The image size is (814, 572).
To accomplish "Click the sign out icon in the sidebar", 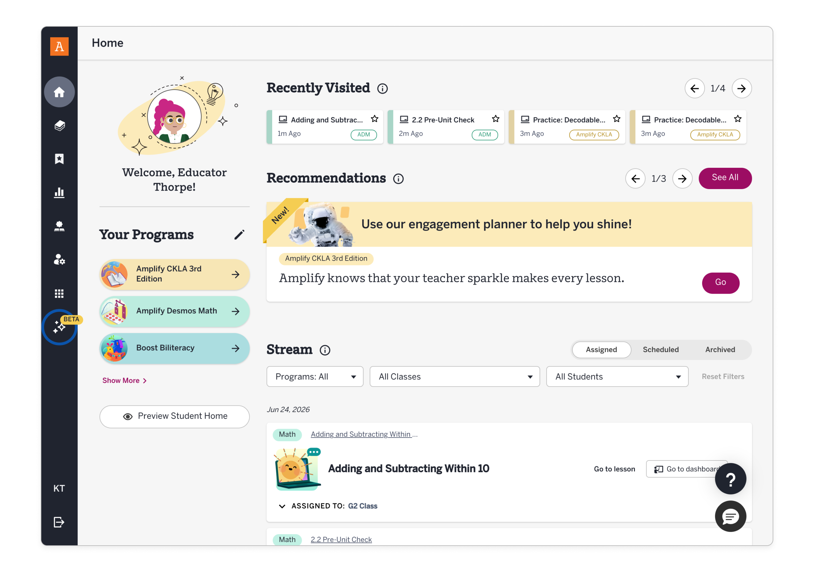I will click(59, 522).
